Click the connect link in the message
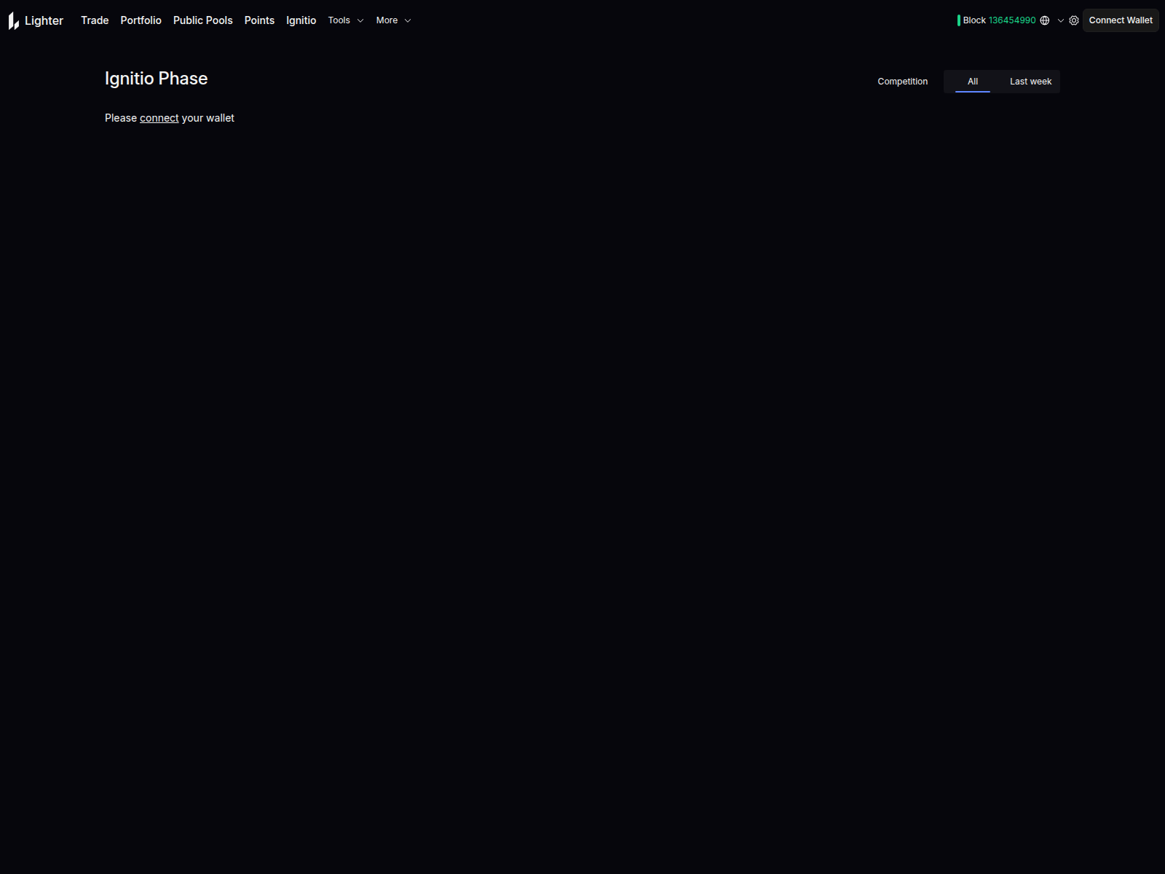This screenshot has height=874, width=1165. [x=159, y=117]
